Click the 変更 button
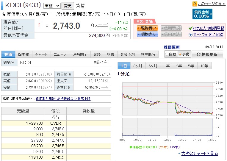This screenshot has height=161, width=227. pos(68,6)
